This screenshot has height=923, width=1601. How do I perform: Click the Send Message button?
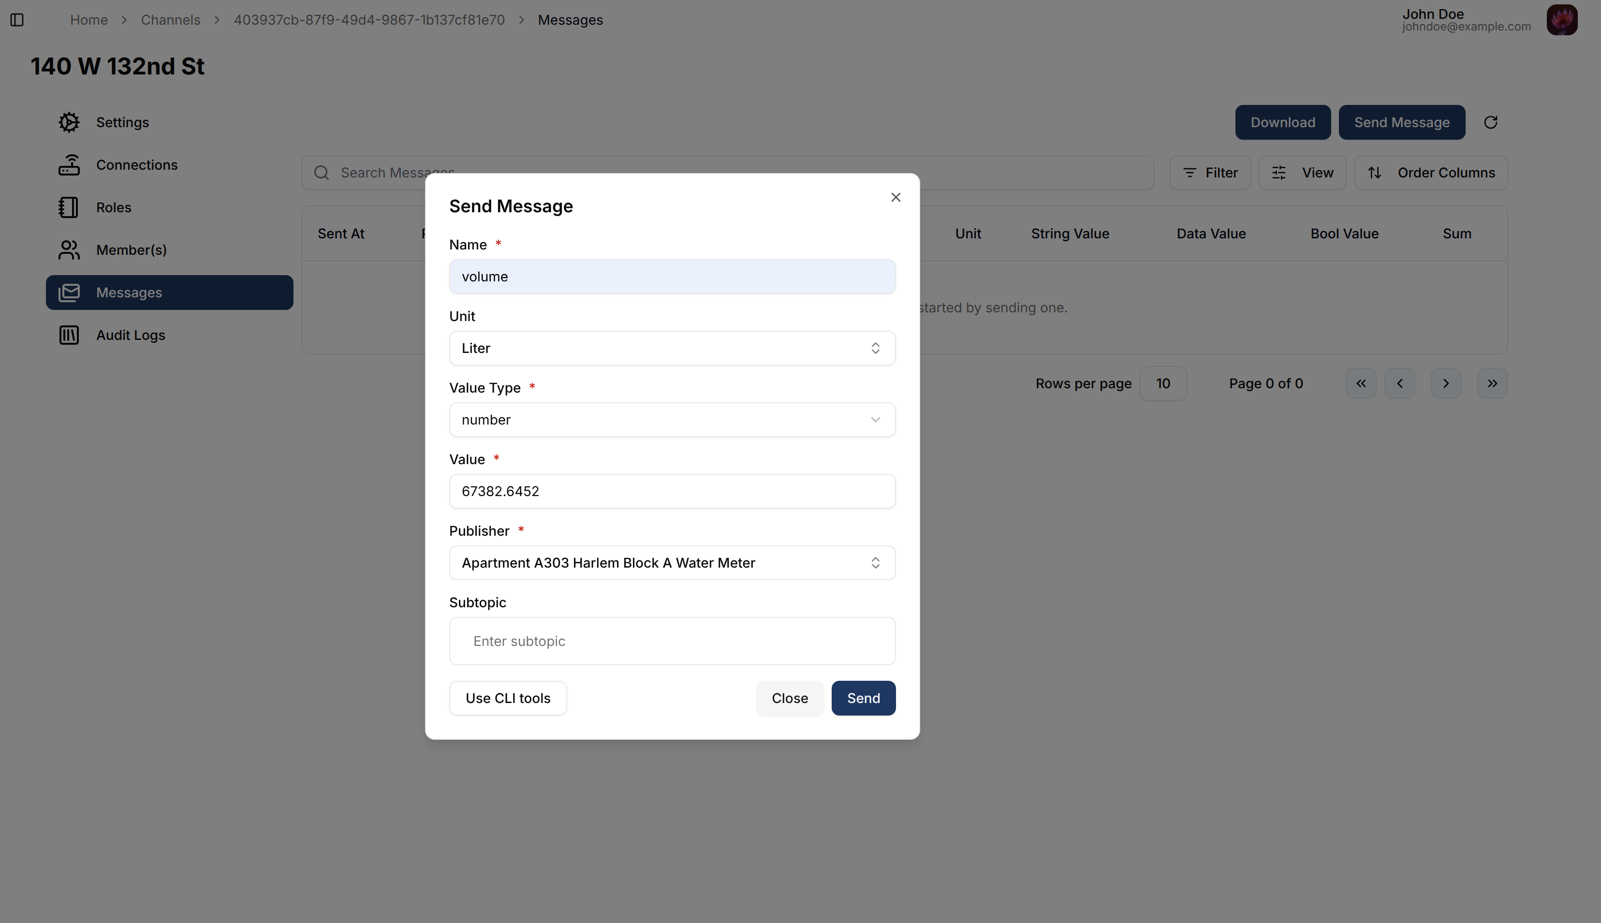click(x=1401, y=122)
